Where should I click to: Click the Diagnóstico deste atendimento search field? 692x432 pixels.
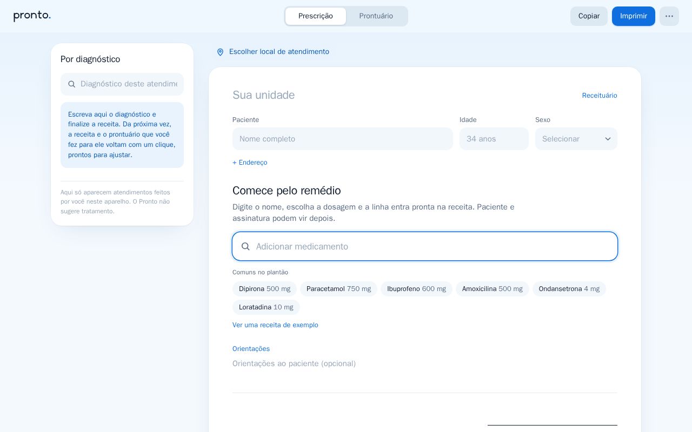(x=122, y=84)
